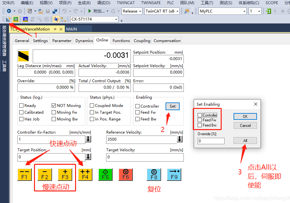Click the F3 slow jog forward button
290x203 pixels.
65,174
